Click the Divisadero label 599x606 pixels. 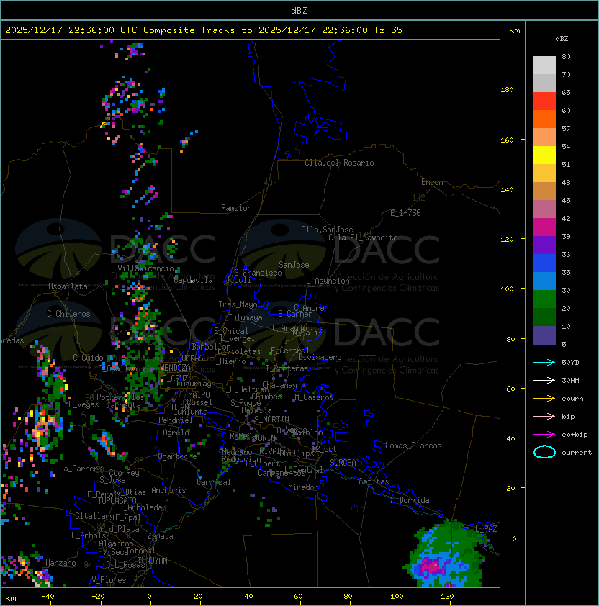pos(320,357)
